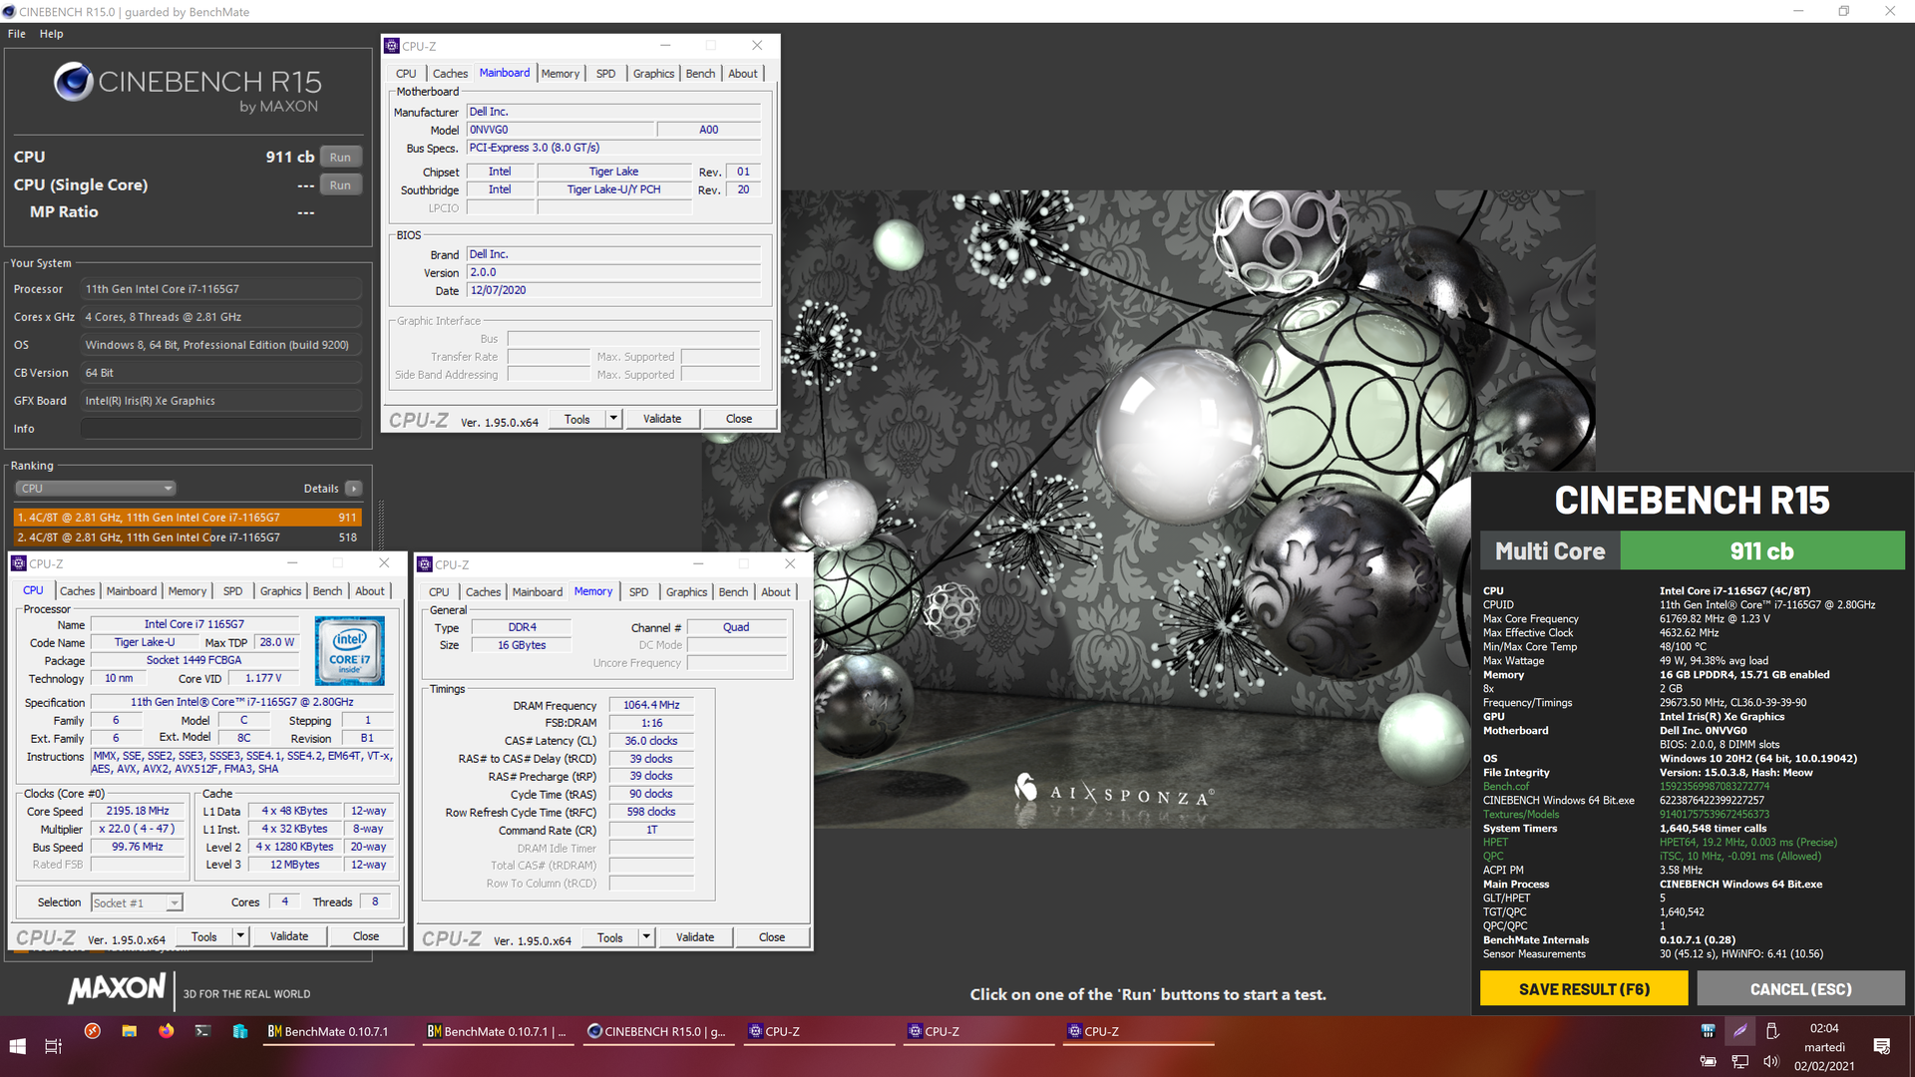
Task: Click Tools button in CPU-Z CPU window
Action: click(204, 936)
